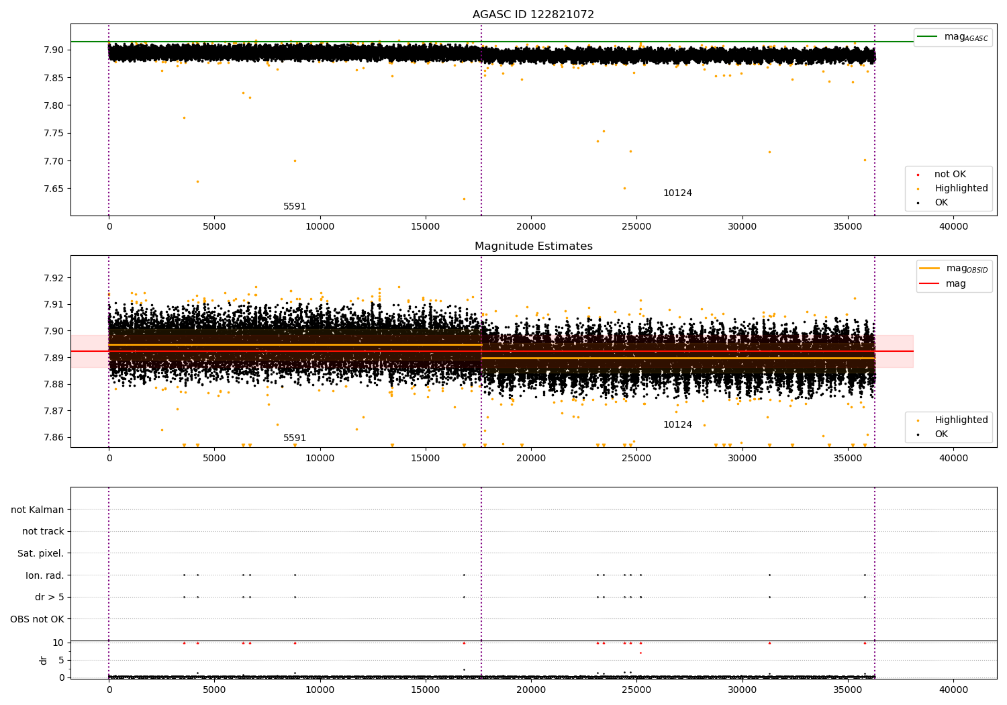1007x705 pixels.
Task: Click the 40000 x-tick under the dr plot
Action: [953, 690]
